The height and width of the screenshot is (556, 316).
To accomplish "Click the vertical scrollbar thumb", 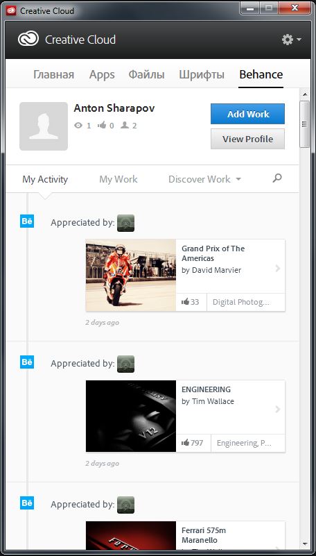I will pos(304,124).
